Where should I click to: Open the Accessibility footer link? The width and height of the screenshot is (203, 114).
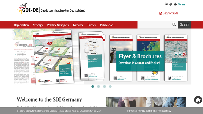coord(164,111)
